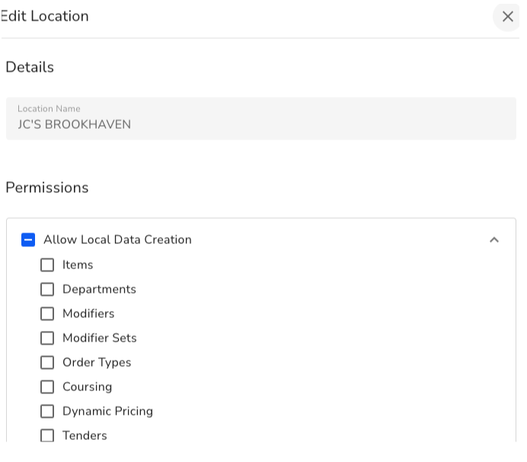Click the Edit Location dialog title

pos(46,17)
